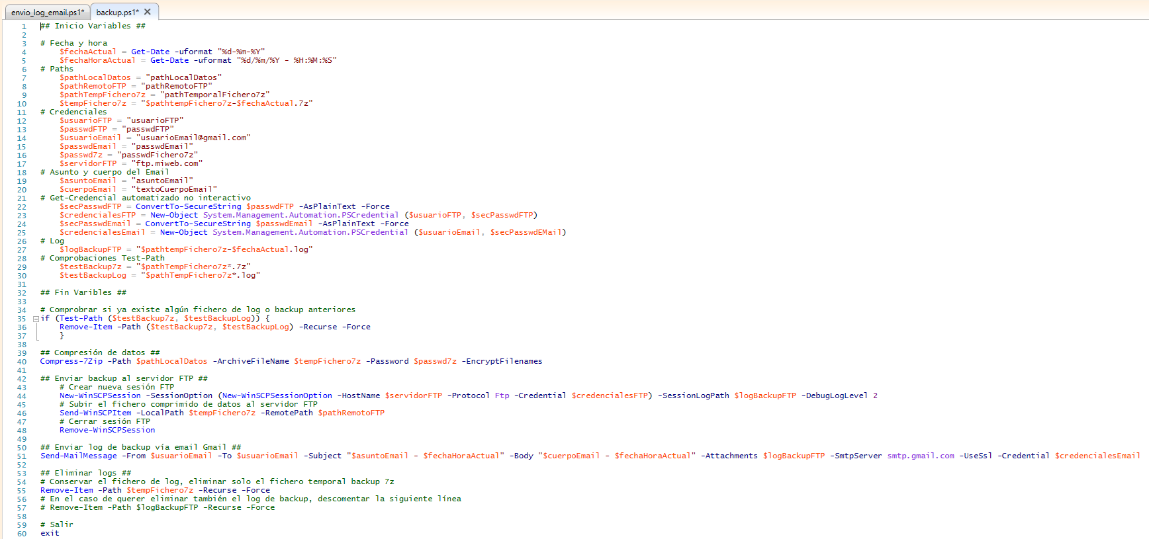The height and width of the screenshot is (539, 1149).
Task: Select the backup.ps1 tab
Action: coord(116,12)
